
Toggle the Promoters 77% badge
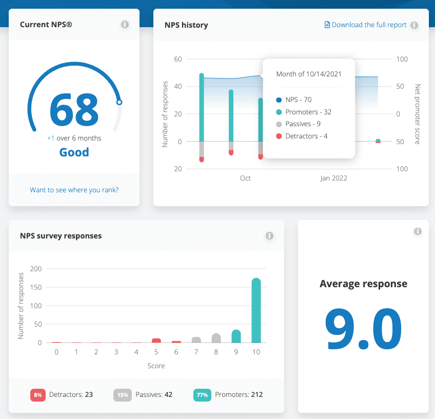pos(202,395)
